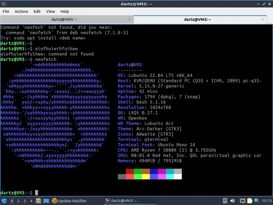Click the 'Packages: 1794 (dpkg), 7 (snap)' line
This screenshot has height=205, width=273.
tap(159, 97)
